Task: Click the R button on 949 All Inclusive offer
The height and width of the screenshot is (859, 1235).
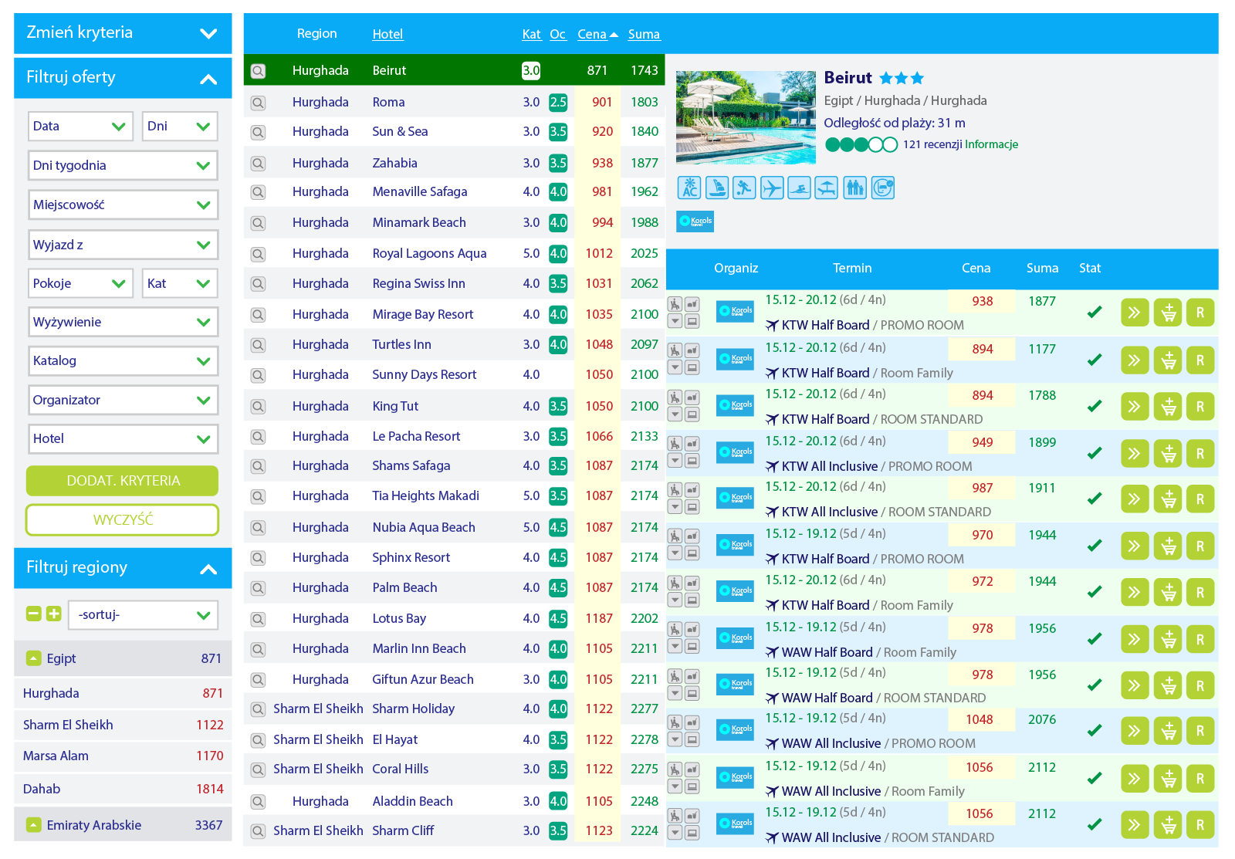Action: [x=1199, y=454]
